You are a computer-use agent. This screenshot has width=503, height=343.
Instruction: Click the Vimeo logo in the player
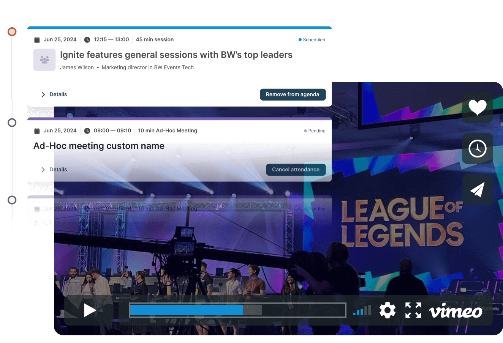(456, 311)
